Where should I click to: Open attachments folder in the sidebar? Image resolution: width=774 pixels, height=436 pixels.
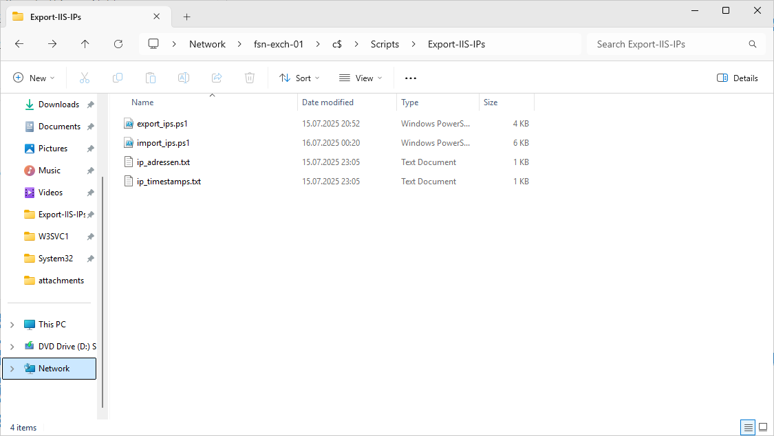click(61, 281)
